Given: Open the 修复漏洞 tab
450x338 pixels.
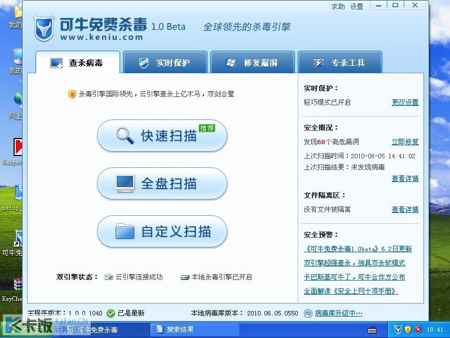Looking at the screenshot, I should click(x=253, y=63).
